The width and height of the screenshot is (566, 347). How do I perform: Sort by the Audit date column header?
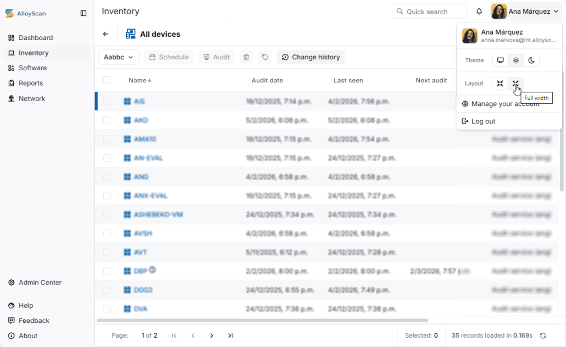click(x=267, y=81)
